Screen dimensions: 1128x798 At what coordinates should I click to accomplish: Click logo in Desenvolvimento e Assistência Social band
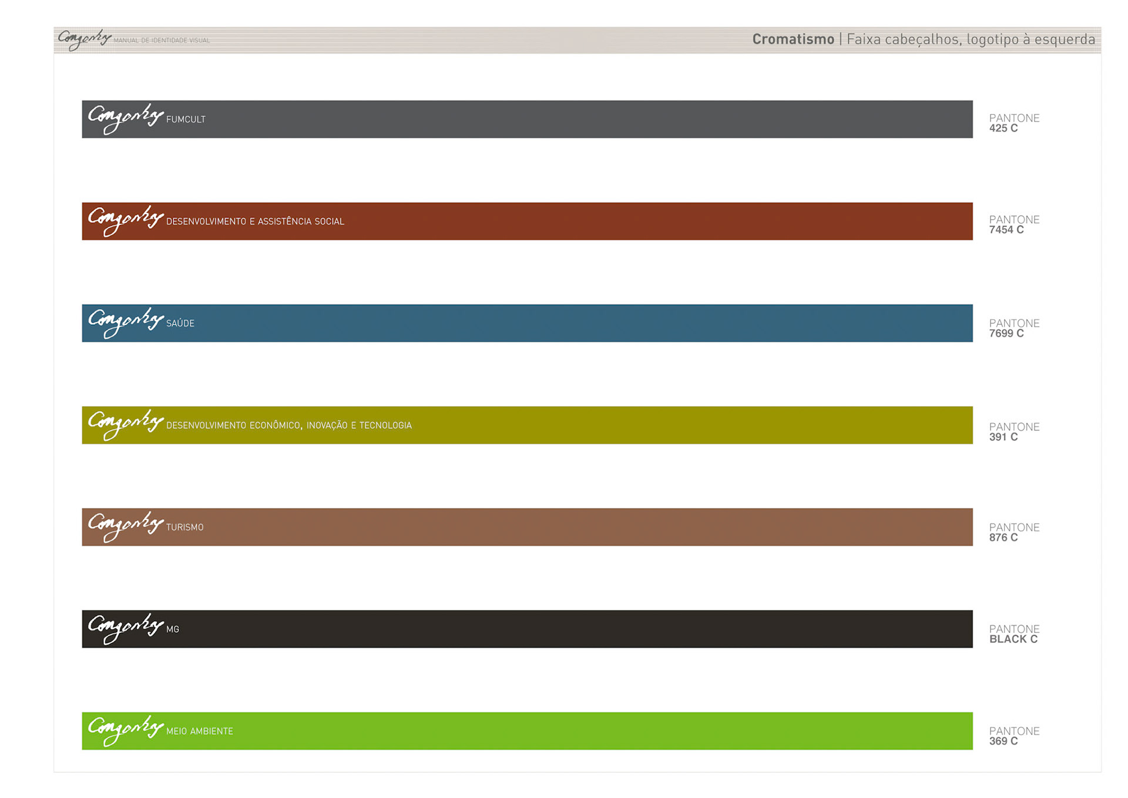(126, 221)
